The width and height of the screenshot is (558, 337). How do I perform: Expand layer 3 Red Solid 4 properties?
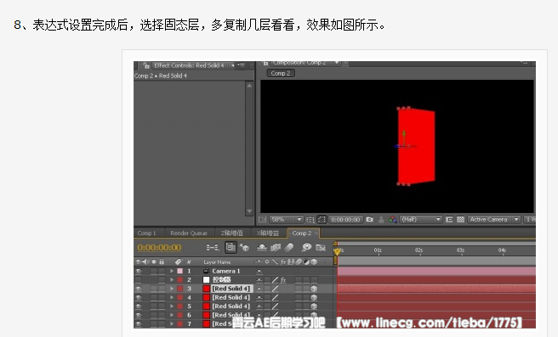pyautogui.click(x=172, y=289)
